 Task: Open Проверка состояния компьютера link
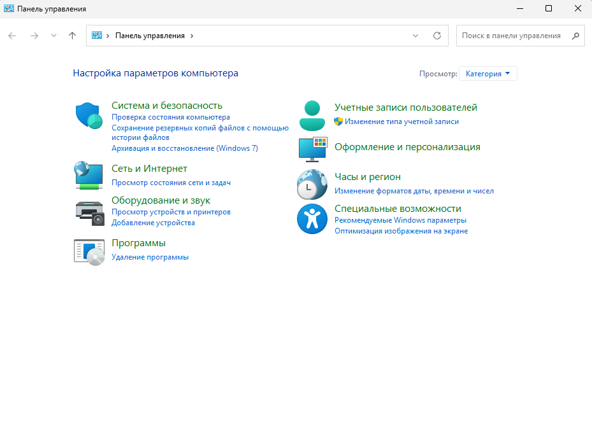tap(170, 117)
